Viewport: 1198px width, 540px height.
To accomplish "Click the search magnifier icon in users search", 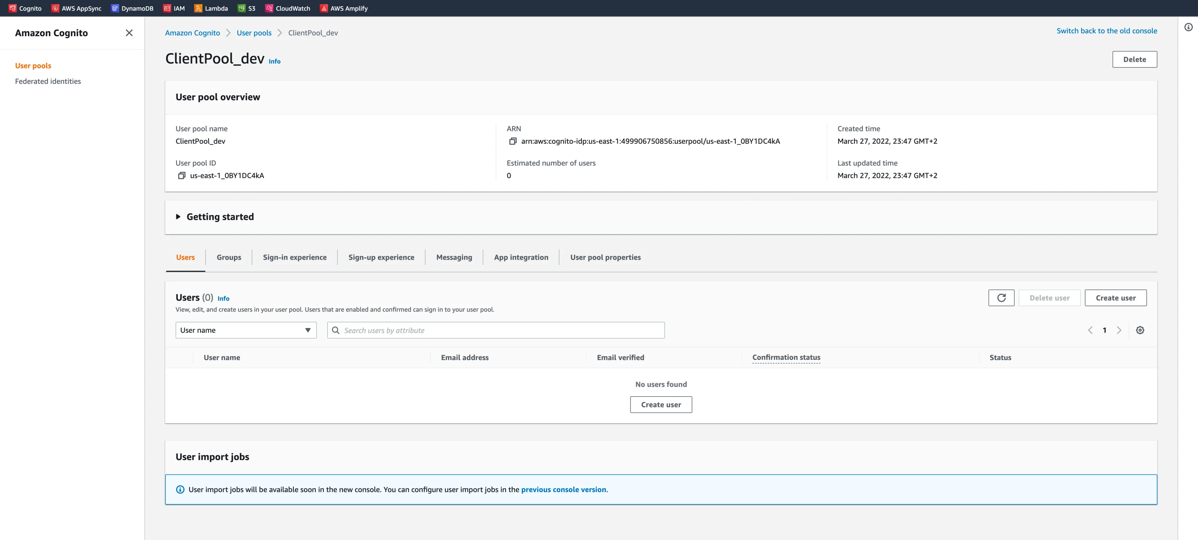I will click(335, 330).
